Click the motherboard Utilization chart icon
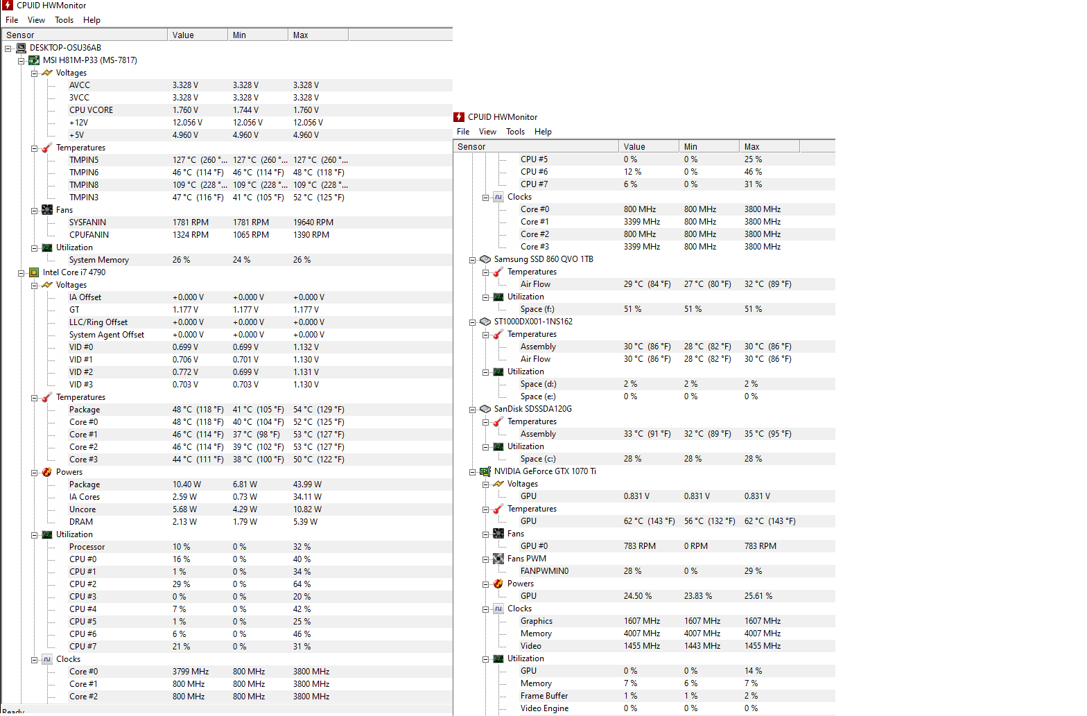The height and width of the screenshot is (716, 1087). pyautogui.click(x=47, y=247)
